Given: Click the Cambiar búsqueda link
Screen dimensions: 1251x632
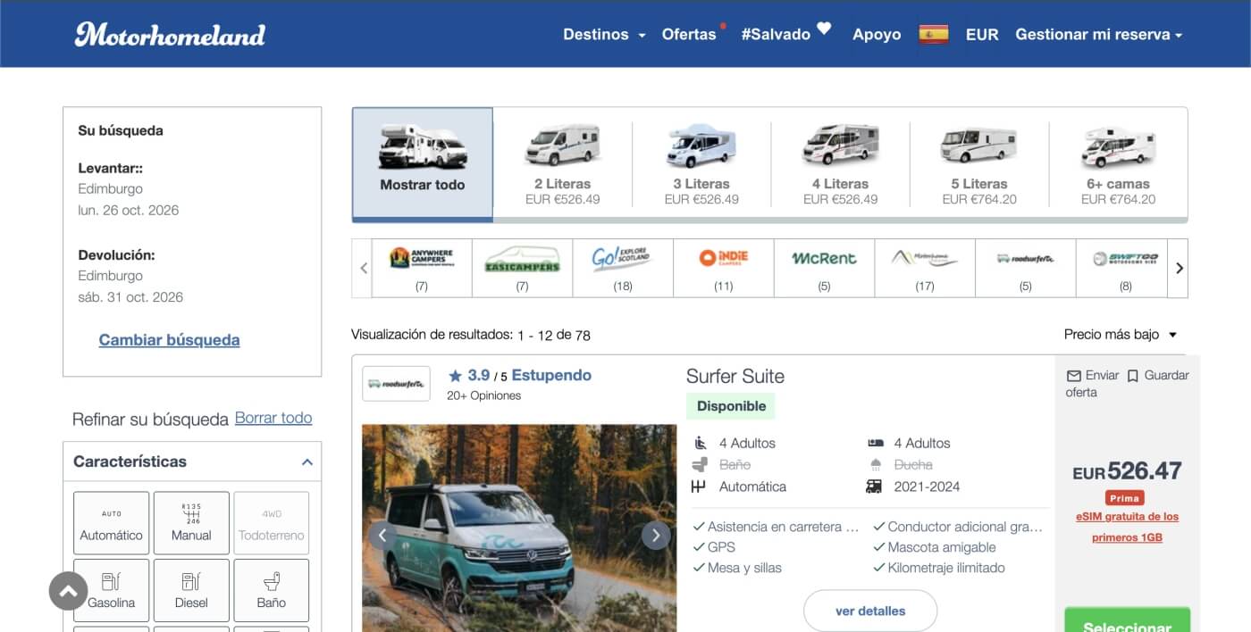Looking at the screenshot, I should pyautogui.click(x=169, y=340).
